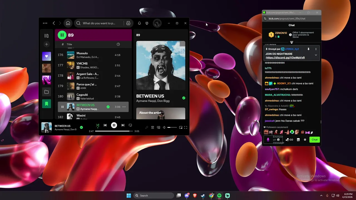356x200 pixels.
Task: Open Spotify miniplayer
Action: tap(181, 127)
